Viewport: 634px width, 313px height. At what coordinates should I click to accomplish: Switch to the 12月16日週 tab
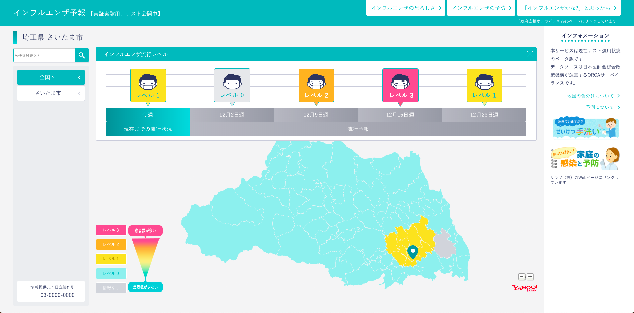click(400, 115)
